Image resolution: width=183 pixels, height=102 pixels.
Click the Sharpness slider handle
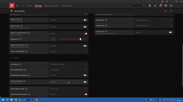80,39
